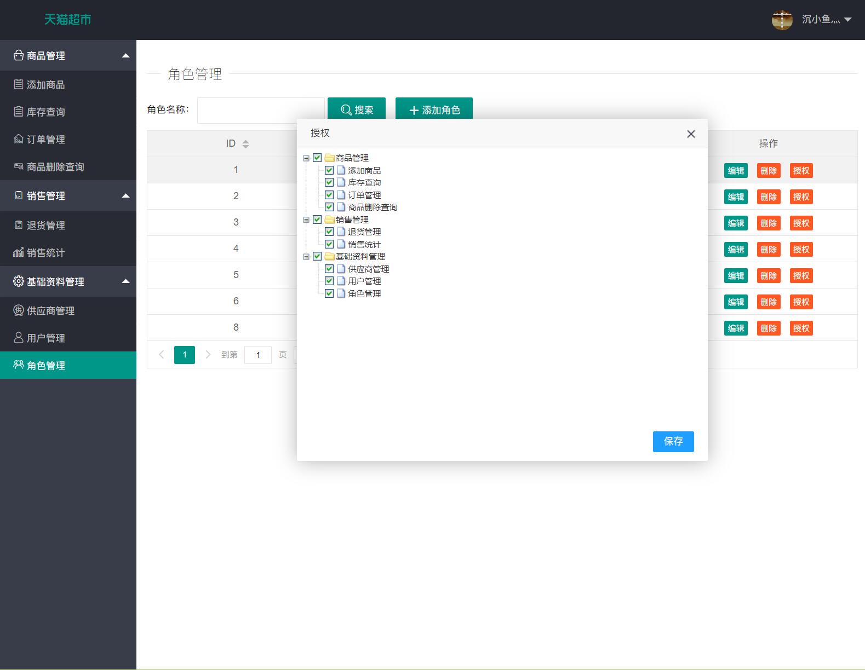This screenshot has width=865, height=670.
Task: Click the 用户管理 person sidebar icon
Action: 19,338
